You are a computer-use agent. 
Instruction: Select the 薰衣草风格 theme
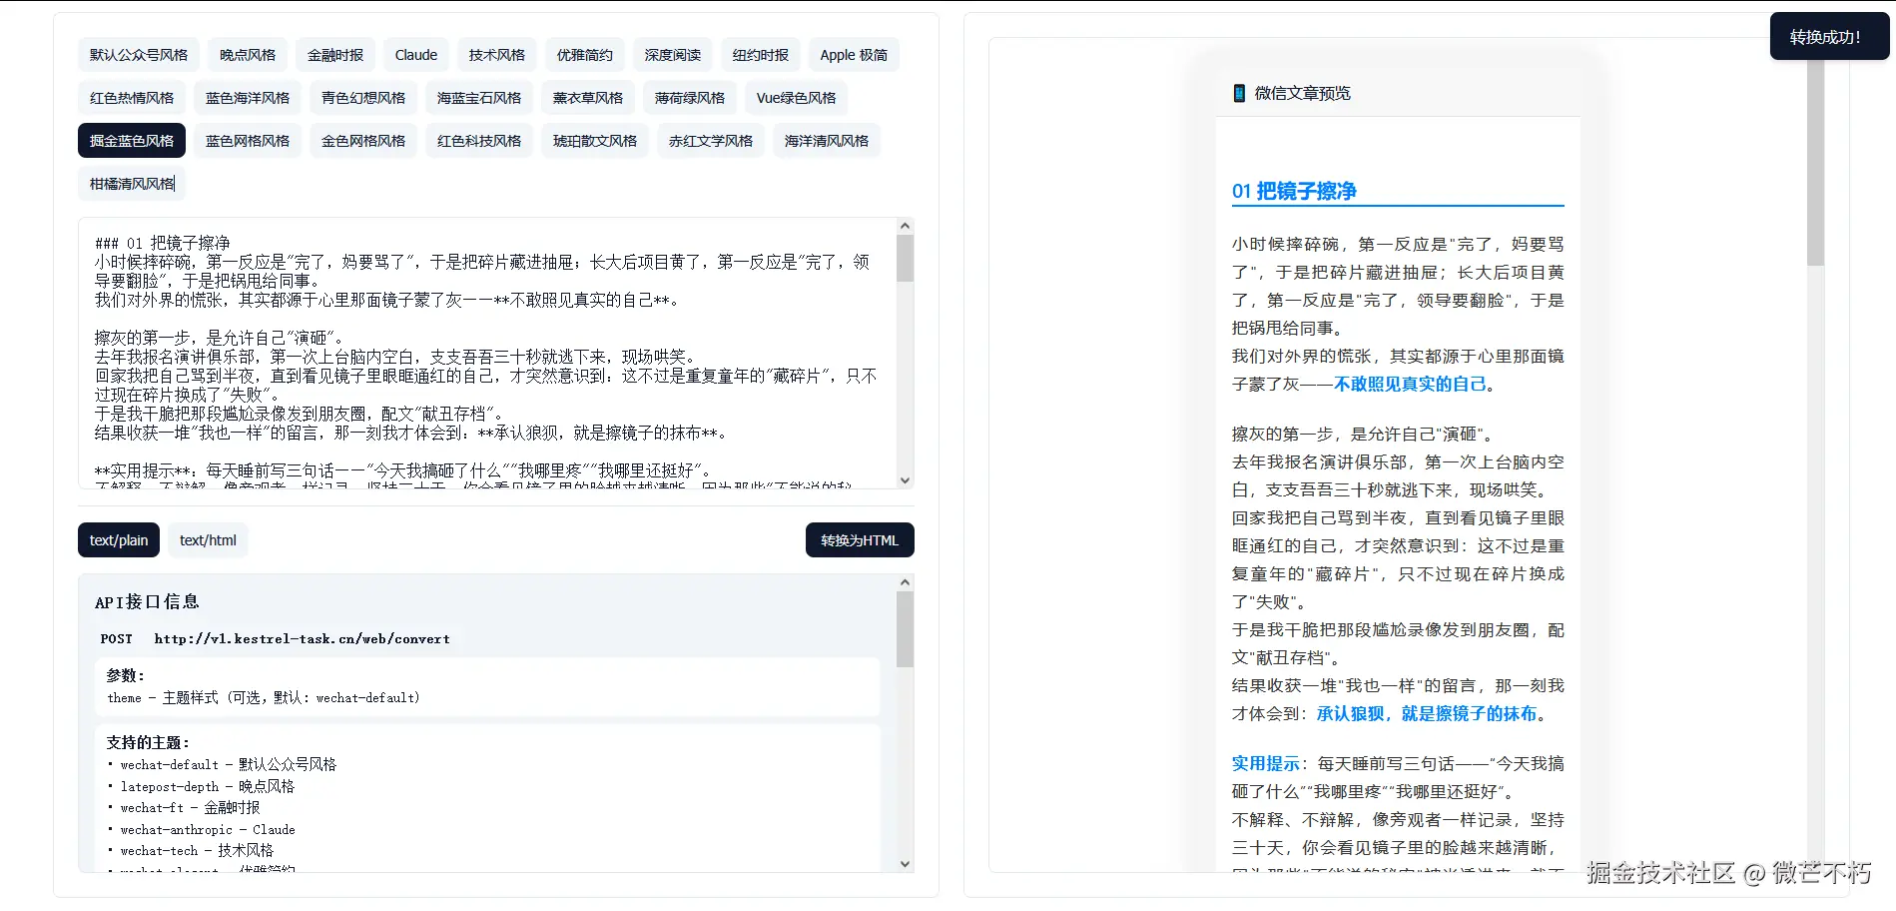[588, 98]
